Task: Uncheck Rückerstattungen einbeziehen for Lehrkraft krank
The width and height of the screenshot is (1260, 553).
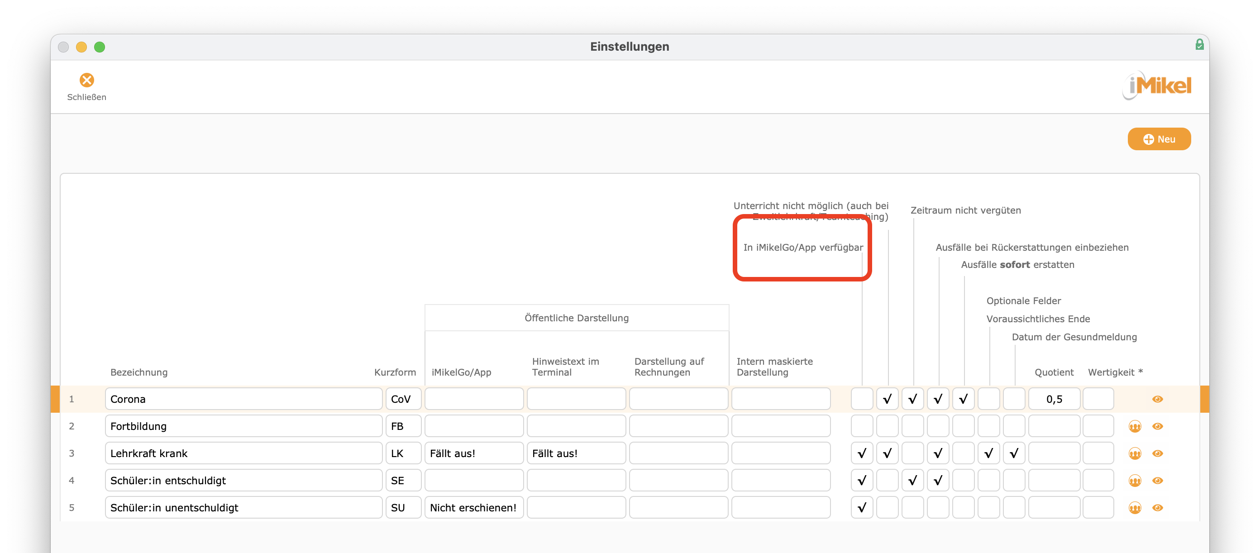Action: point(938,453)
